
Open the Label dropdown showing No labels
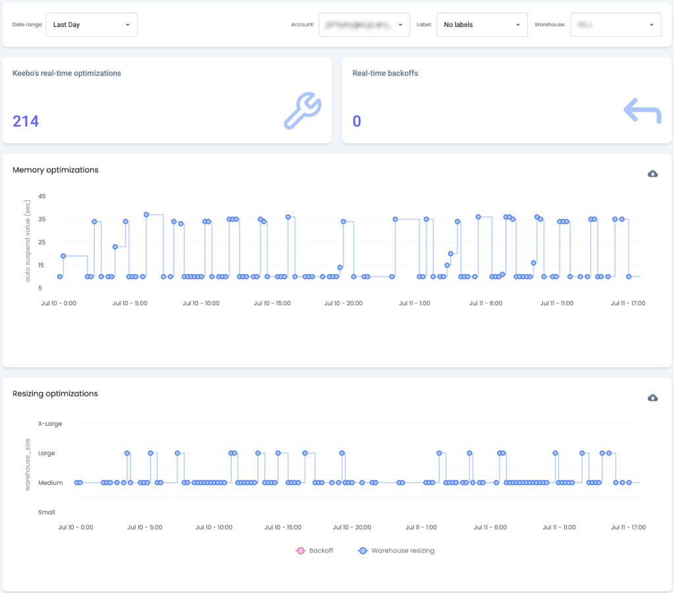coord(482,24)
